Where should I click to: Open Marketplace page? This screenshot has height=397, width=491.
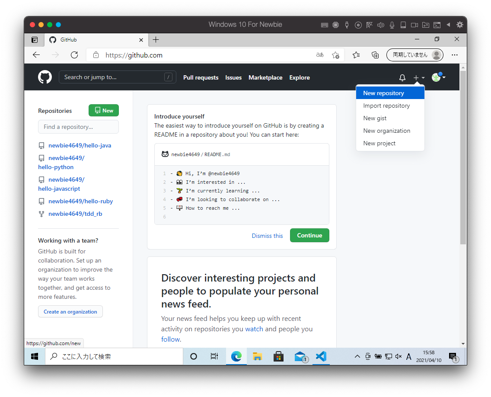[x=265, y=77]
